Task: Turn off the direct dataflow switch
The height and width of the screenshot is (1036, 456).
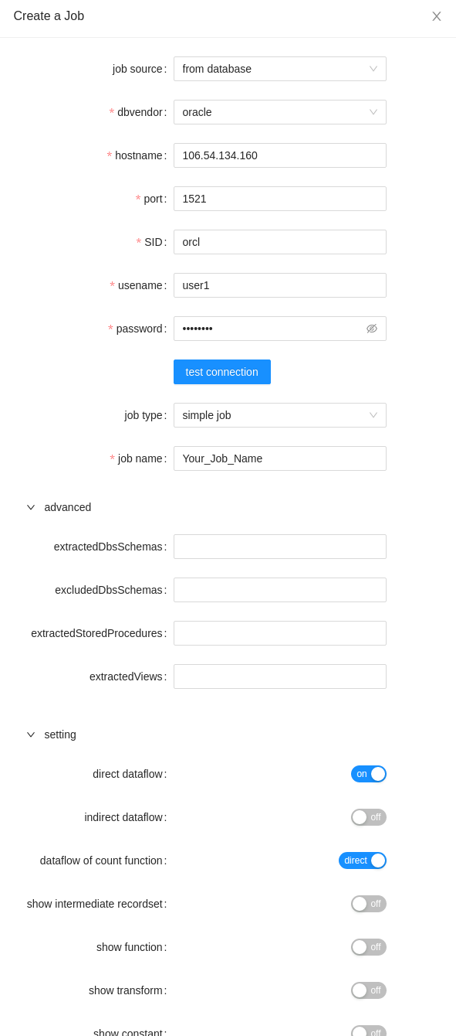Action: 369,774
